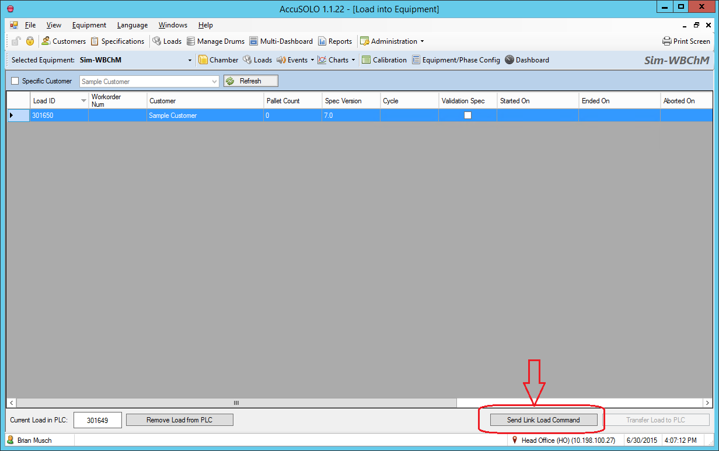Expand the Administration dropdown arrow

pyautogui.click(x=422, y=41)
